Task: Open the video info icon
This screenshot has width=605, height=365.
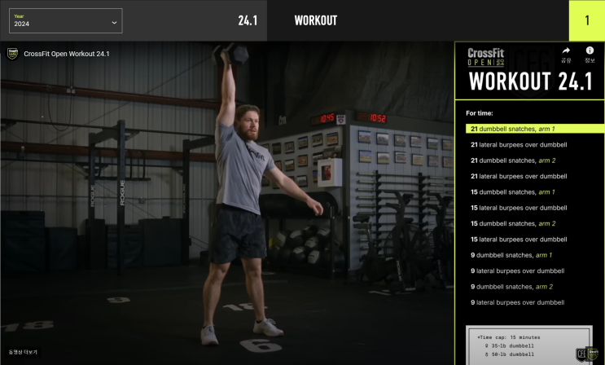Action: coord(590,55)
